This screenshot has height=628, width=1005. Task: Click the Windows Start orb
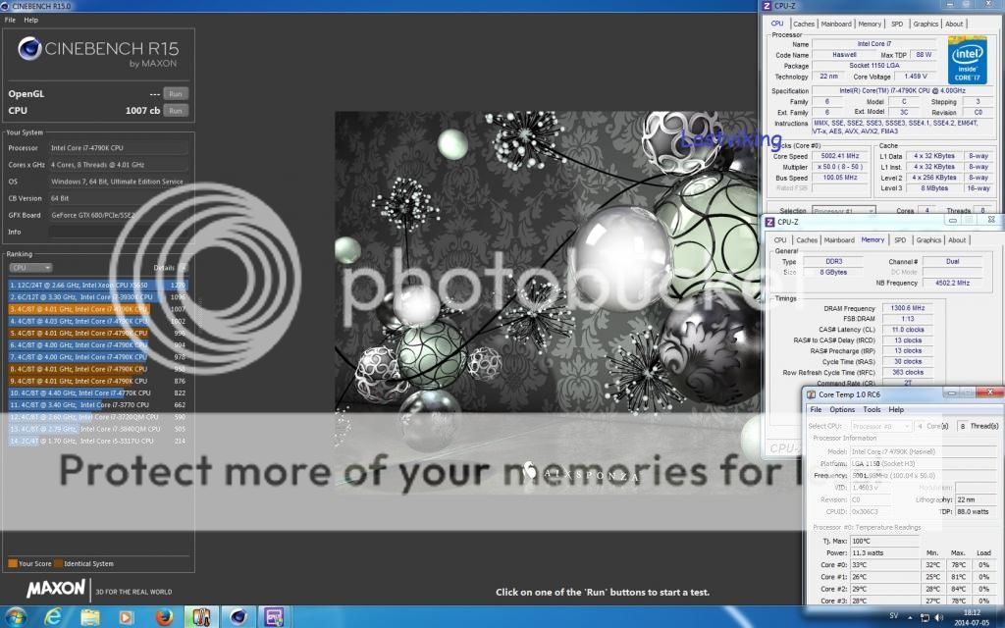pyautogui.click(x=16, y=616)
